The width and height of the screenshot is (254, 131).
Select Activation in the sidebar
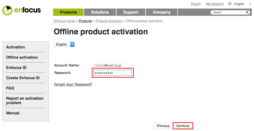16,47
